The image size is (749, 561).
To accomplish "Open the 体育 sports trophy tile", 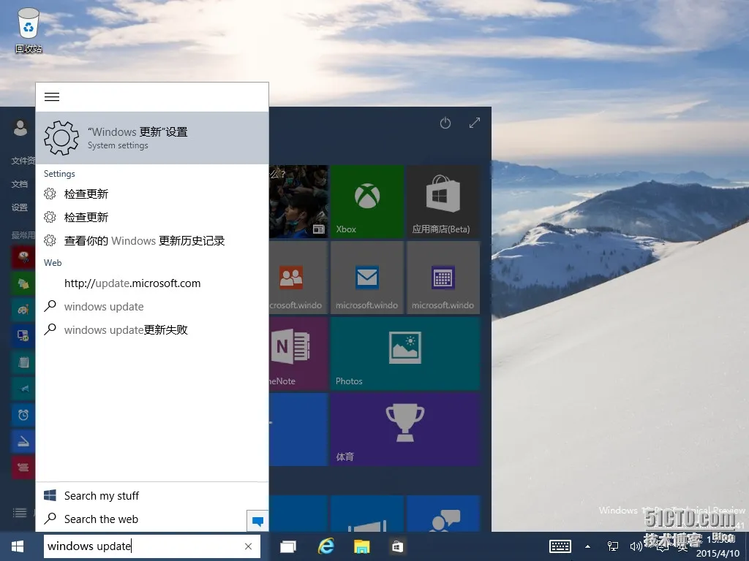I will [405, 430].
